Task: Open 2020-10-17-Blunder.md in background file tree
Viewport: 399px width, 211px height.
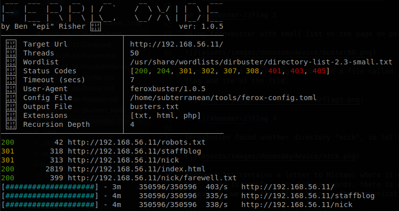Action: [x=79, y=56]
